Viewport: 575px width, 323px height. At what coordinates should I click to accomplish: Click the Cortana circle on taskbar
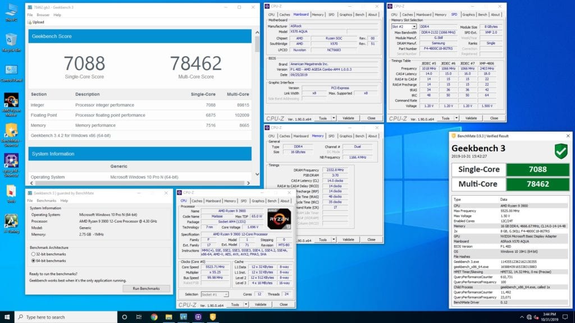click(x=124, y=317)
